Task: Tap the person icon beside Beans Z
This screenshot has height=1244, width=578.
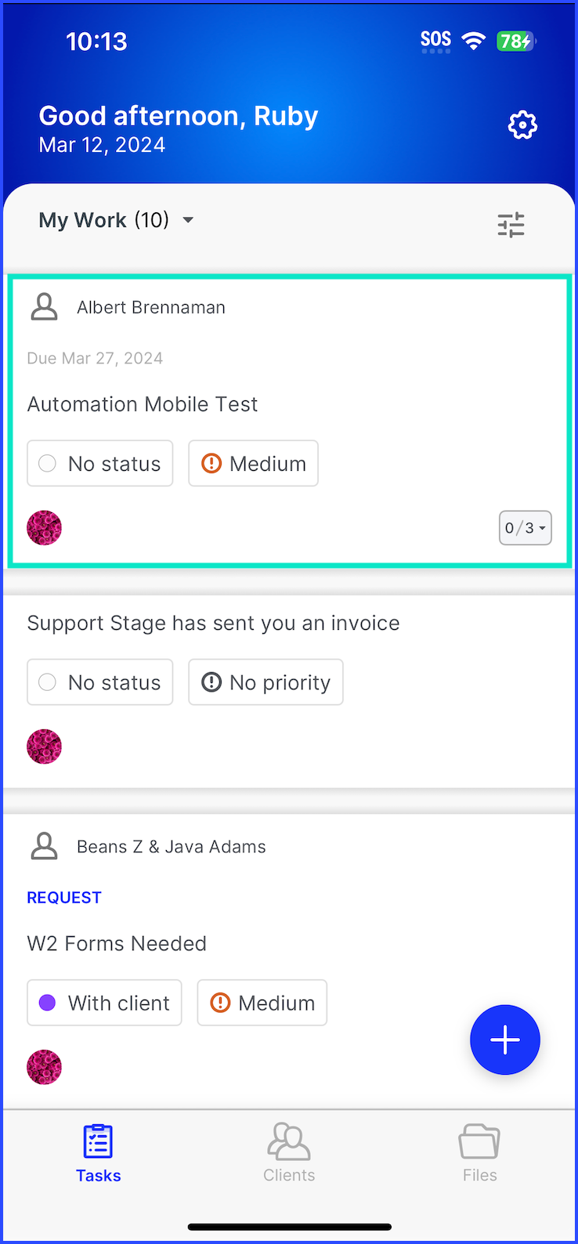Action: [x=44, y=847]
